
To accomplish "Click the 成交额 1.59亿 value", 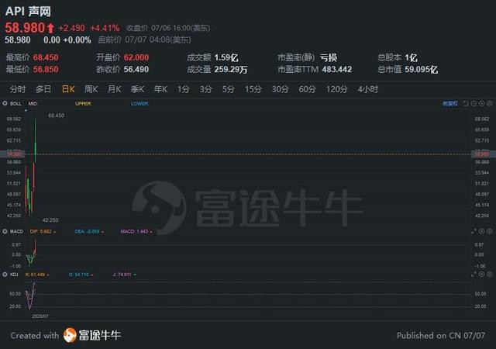I will (x=226, y=57).
